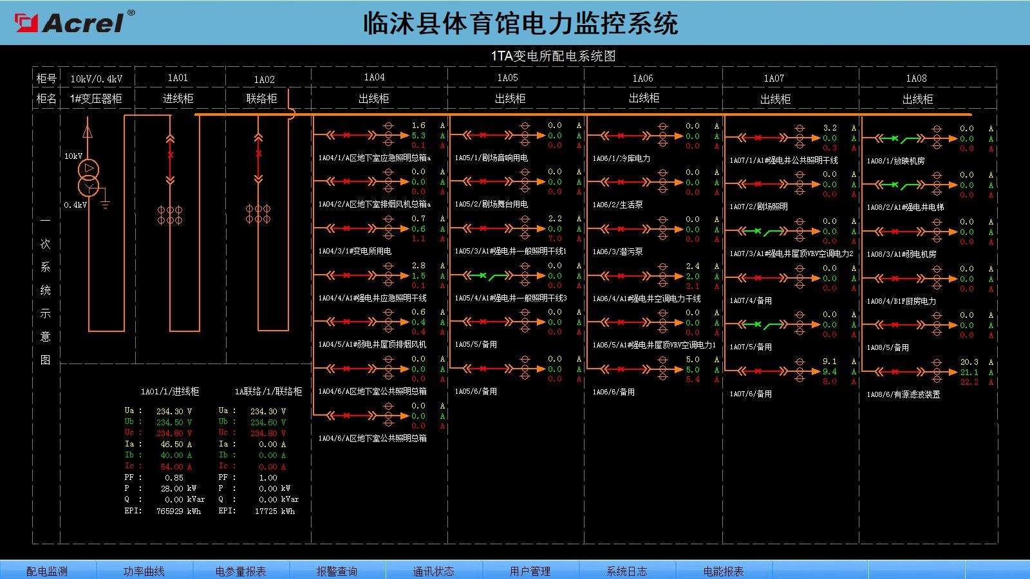This screenshot has height=579, width=1030.
Task: Click the 进线柜 cabinet name cell
Action: [x=178, y=98]
